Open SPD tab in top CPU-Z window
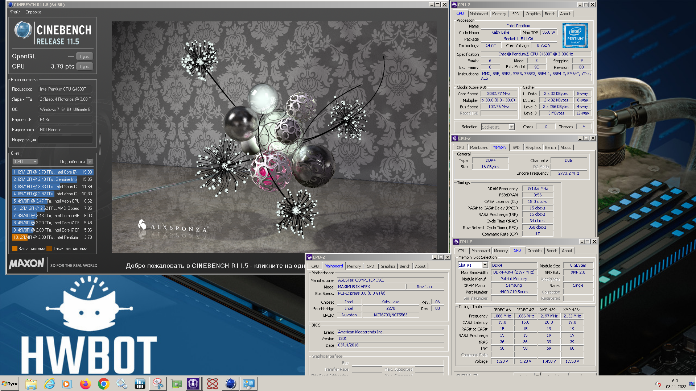The width and height of the screenshot is (696, 391). [515, 14]
